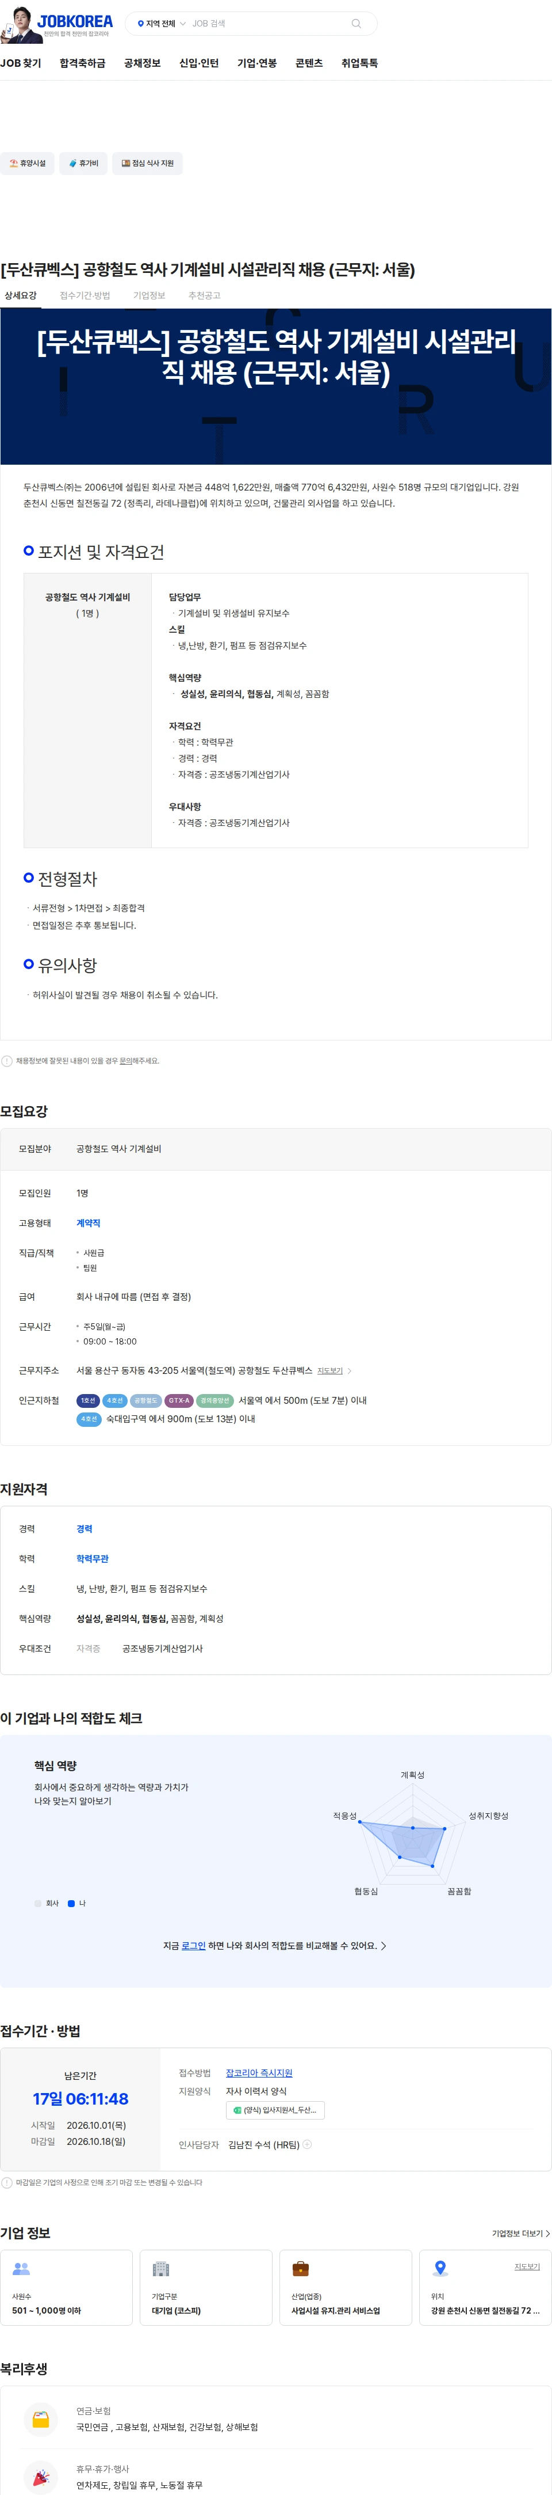
Task: Open the 콘텐츠 menu
Action: (309, 63)
